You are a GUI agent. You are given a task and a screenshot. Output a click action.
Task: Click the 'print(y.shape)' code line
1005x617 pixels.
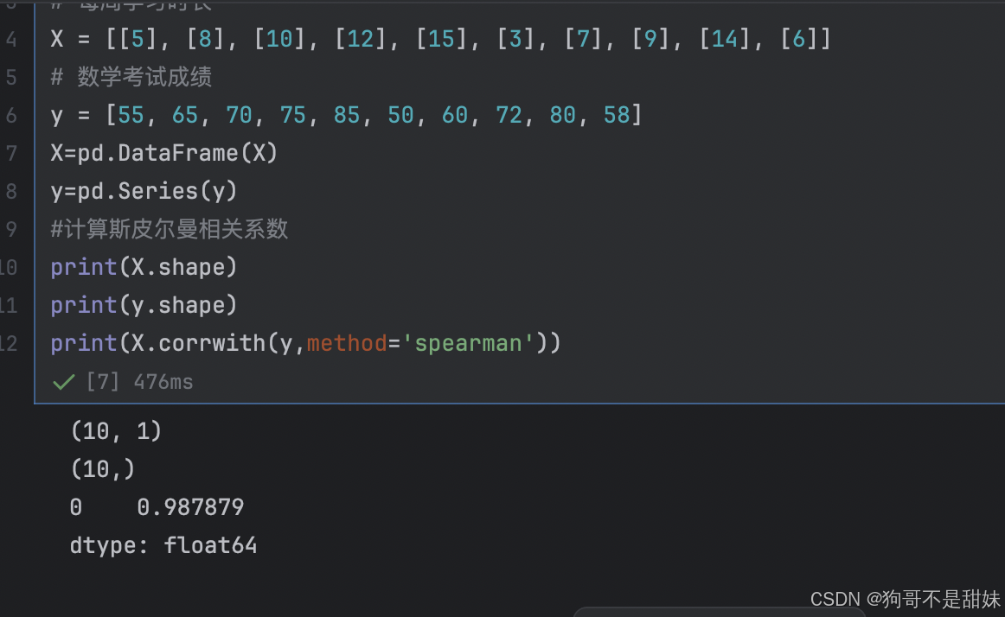(x=144, y=305)
